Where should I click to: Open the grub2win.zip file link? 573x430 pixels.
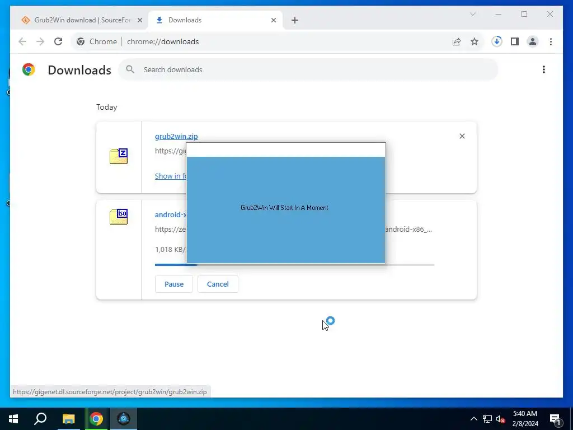pyautogui.click(x=176, y=136)
